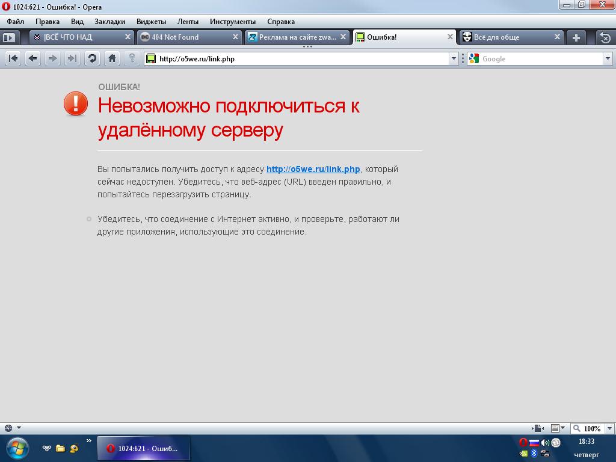
Task: Click the Rewind navigation button
Action: (13, 58)
